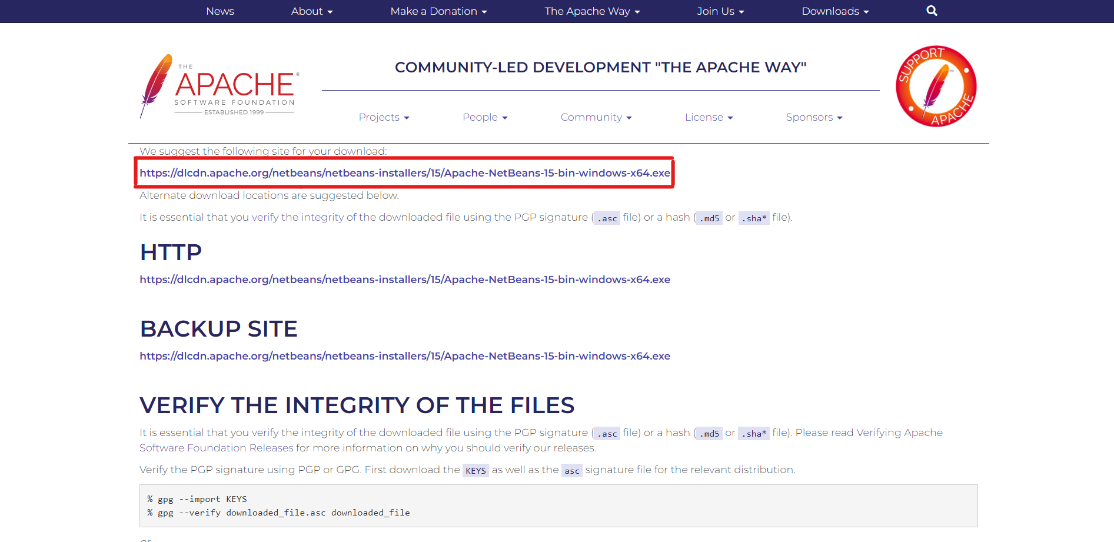Viewport: 1114px width, 542px height.
Task: Expand the About navigation dropdown
Action: (x=311, y=11)
